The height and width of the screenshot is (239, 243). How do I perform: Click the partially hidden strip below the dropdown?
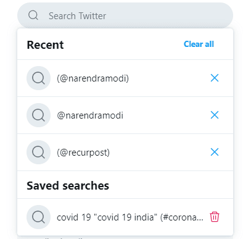tap(125, 237)
